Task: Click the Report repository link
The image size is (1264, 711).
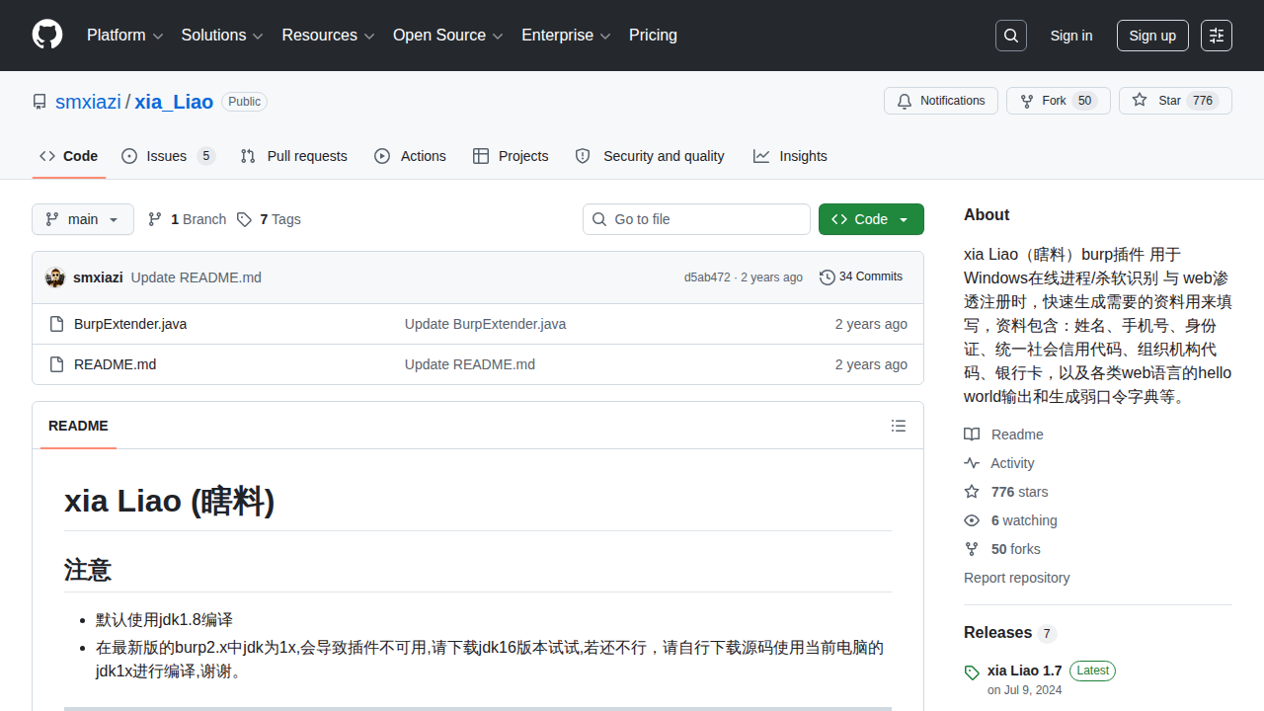Action: (x=1017, y=578)
